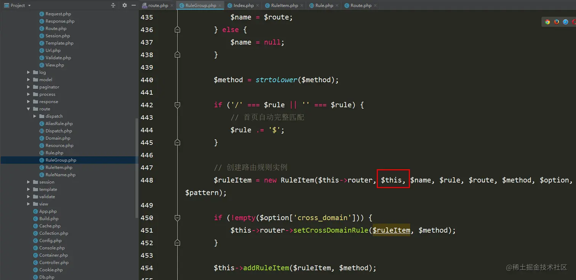This screenshot has width=576, height=280.
Task: Select Console.php in project tree
Action: (x=49, y=248)
